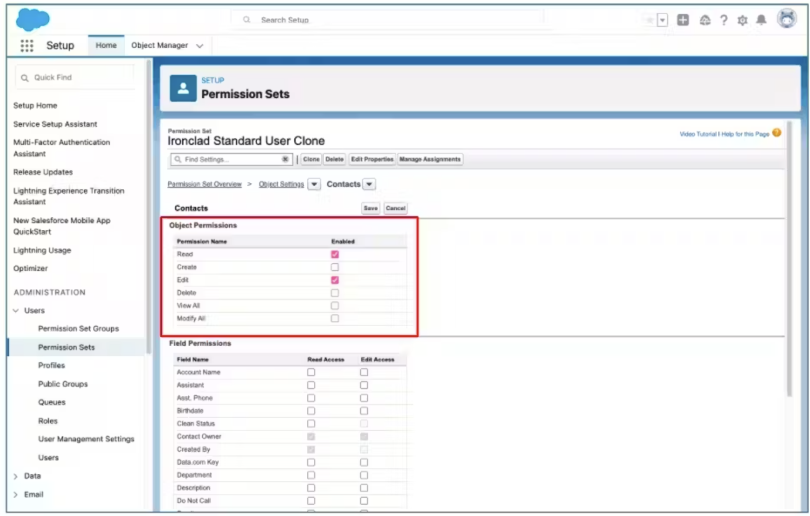Image resolution: width=810 pixels, height=516 pixels.
Task: Click Manage Assignments button
Action: point(430,159)
